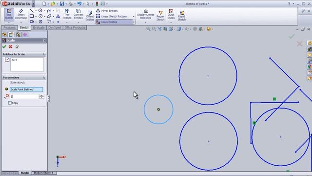The height and width of the screenshot is (176, 312).
Task: Click the confirmation corner green check
Action: 292,36
